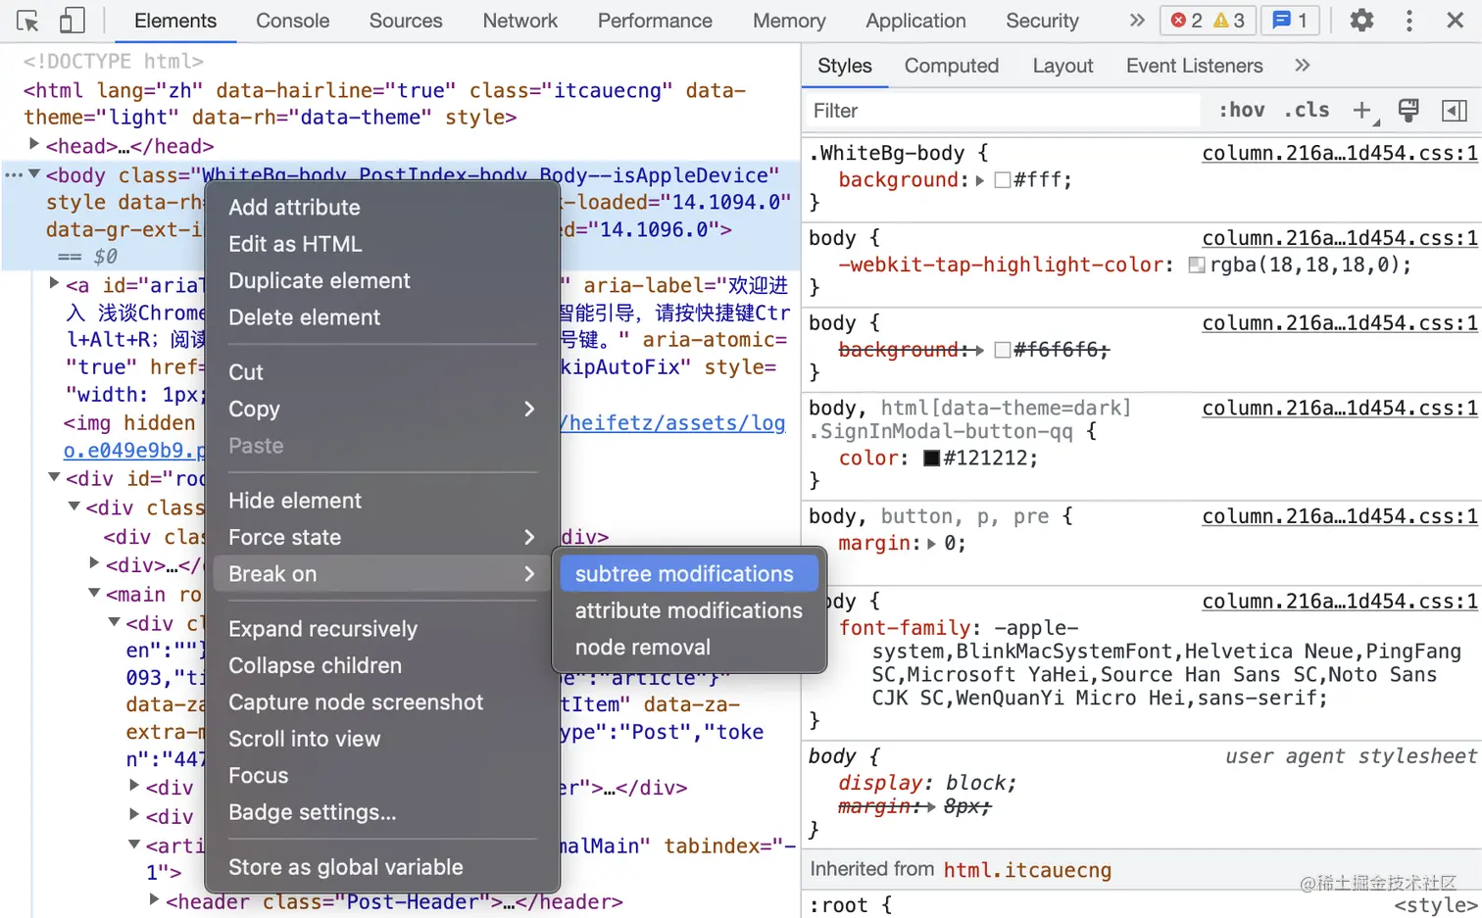The image size is (1482, 918).
Task: Choose Scroll into view
Action: tap(382, 740)
